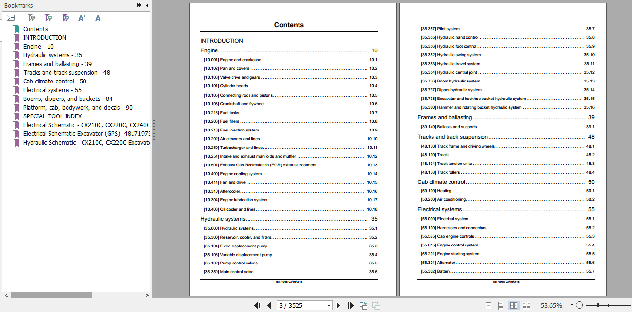
Task: Open the zoom level dropdown arrow
Action: click(x=572, y=305)
